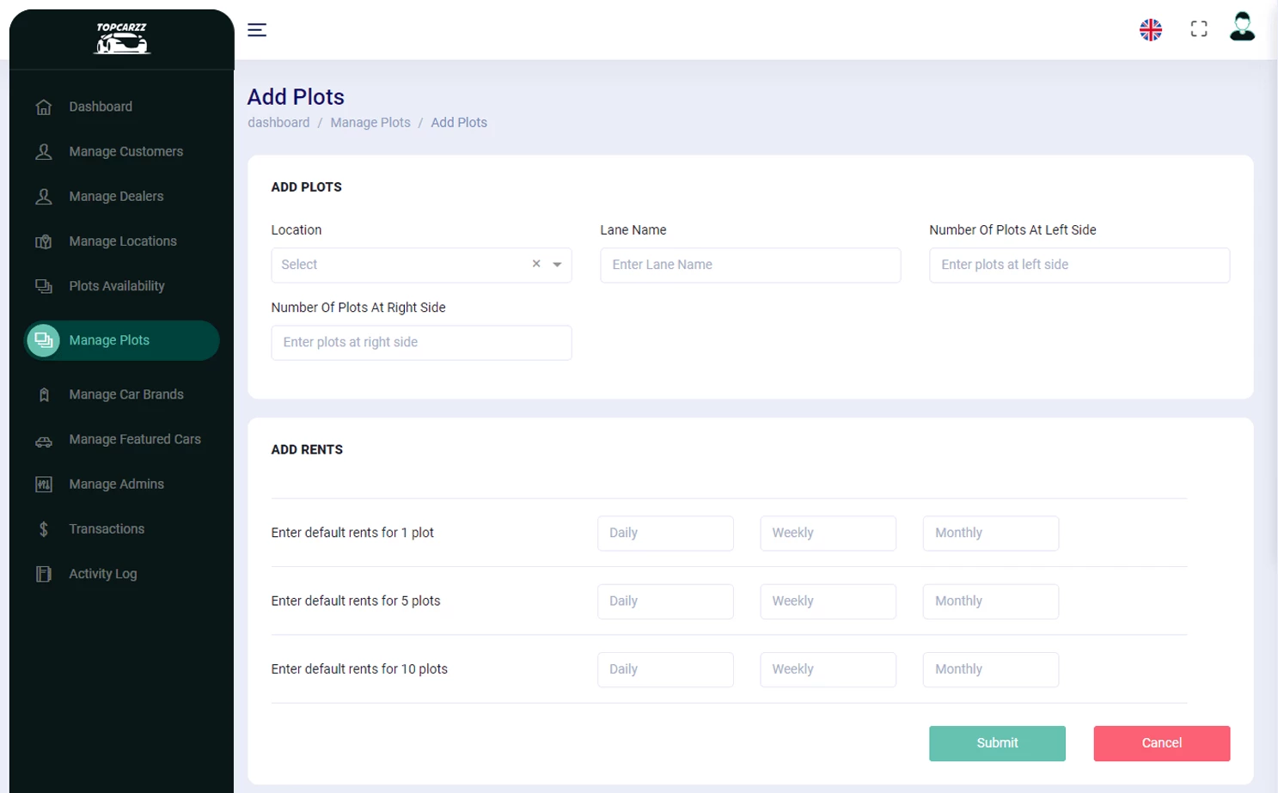The height and width of the screenshot is (793, 1278).
Task: Expand the Location select dropdown
Action: point(555,265)
